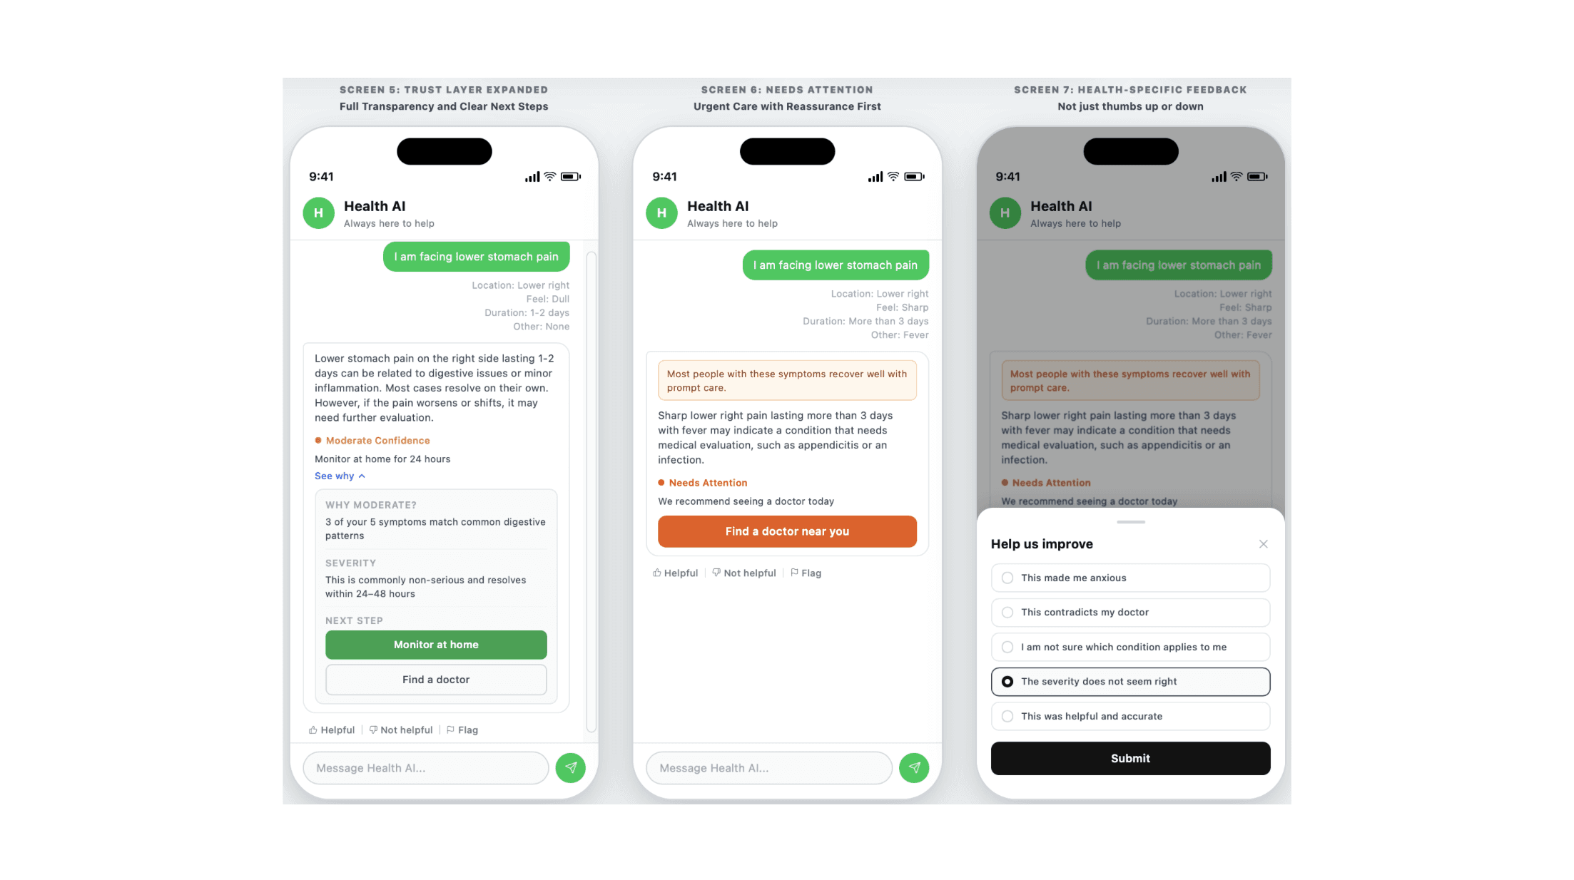Close the Help us improve sheet
Image resolution: width=1574 pixels, height=880 pixels.
[1264, 544]
